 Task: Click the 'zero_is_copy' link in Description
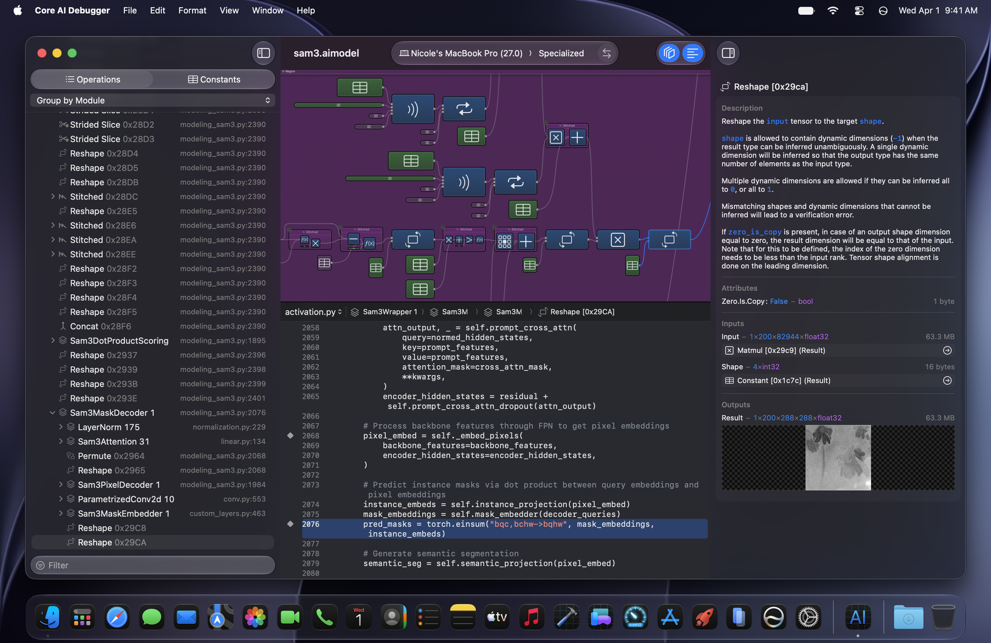pos(754,232)
